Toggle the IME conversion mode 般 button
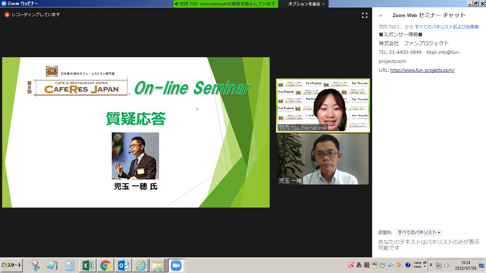486x273 pixels. click(366, 265)
